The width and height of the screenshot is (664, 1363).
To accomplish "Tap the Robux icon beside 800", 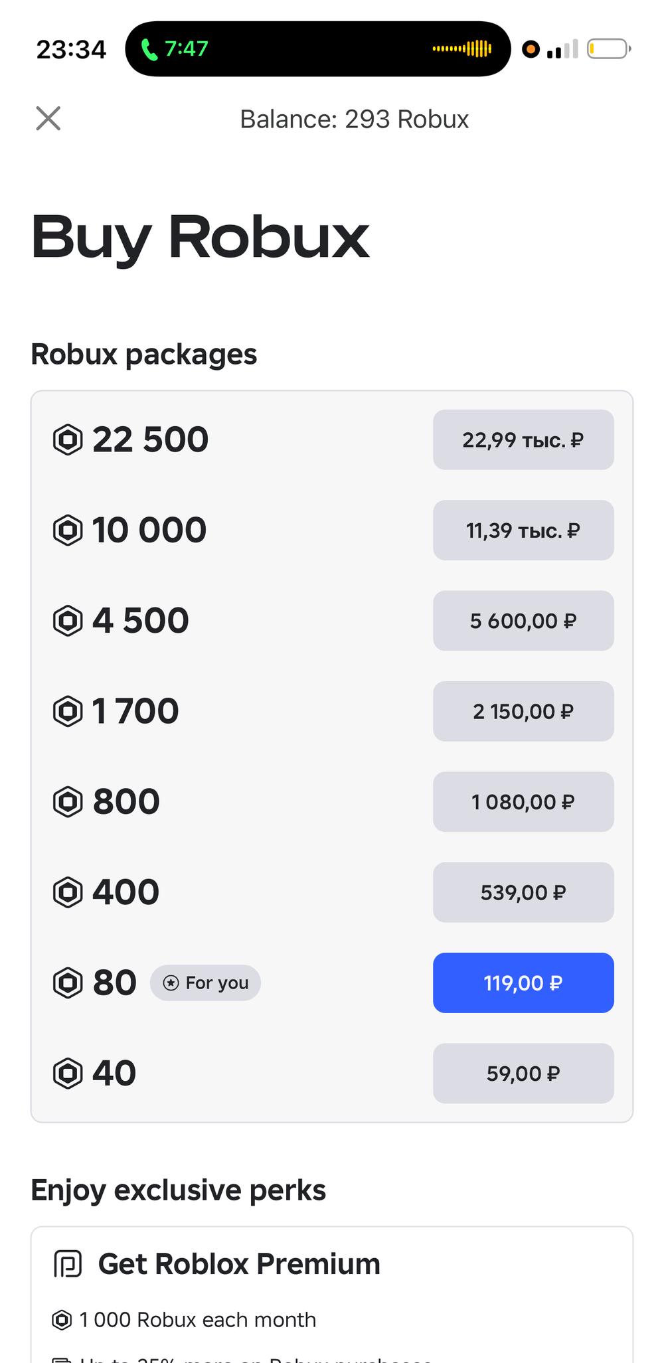I will 68,801.
